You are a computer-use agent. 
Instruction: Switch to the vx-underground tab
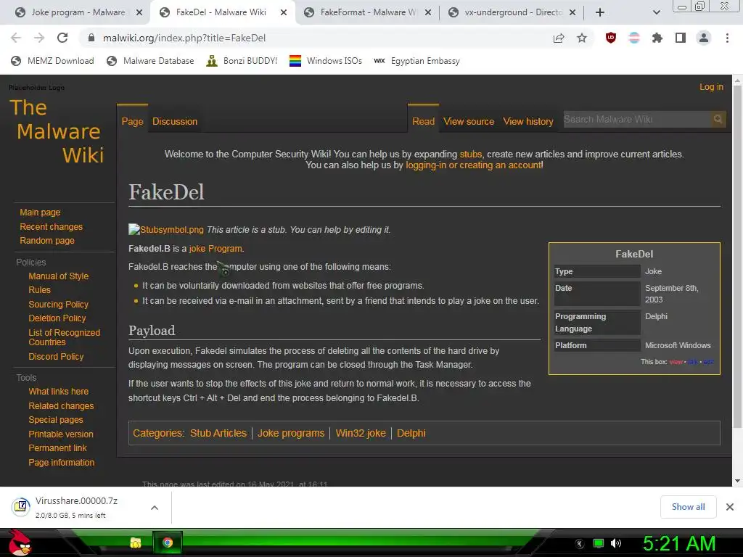tap(512, 12)
